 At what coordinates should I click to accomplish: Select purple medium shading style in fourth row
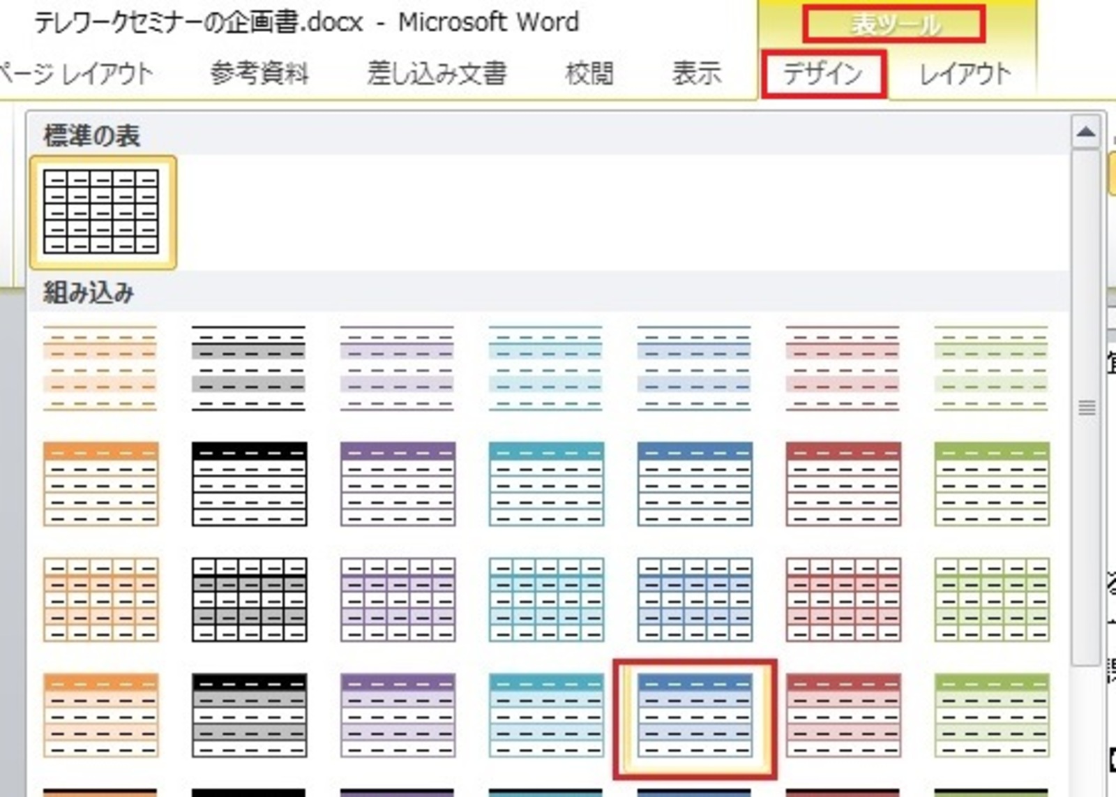[x=398, y=715]
